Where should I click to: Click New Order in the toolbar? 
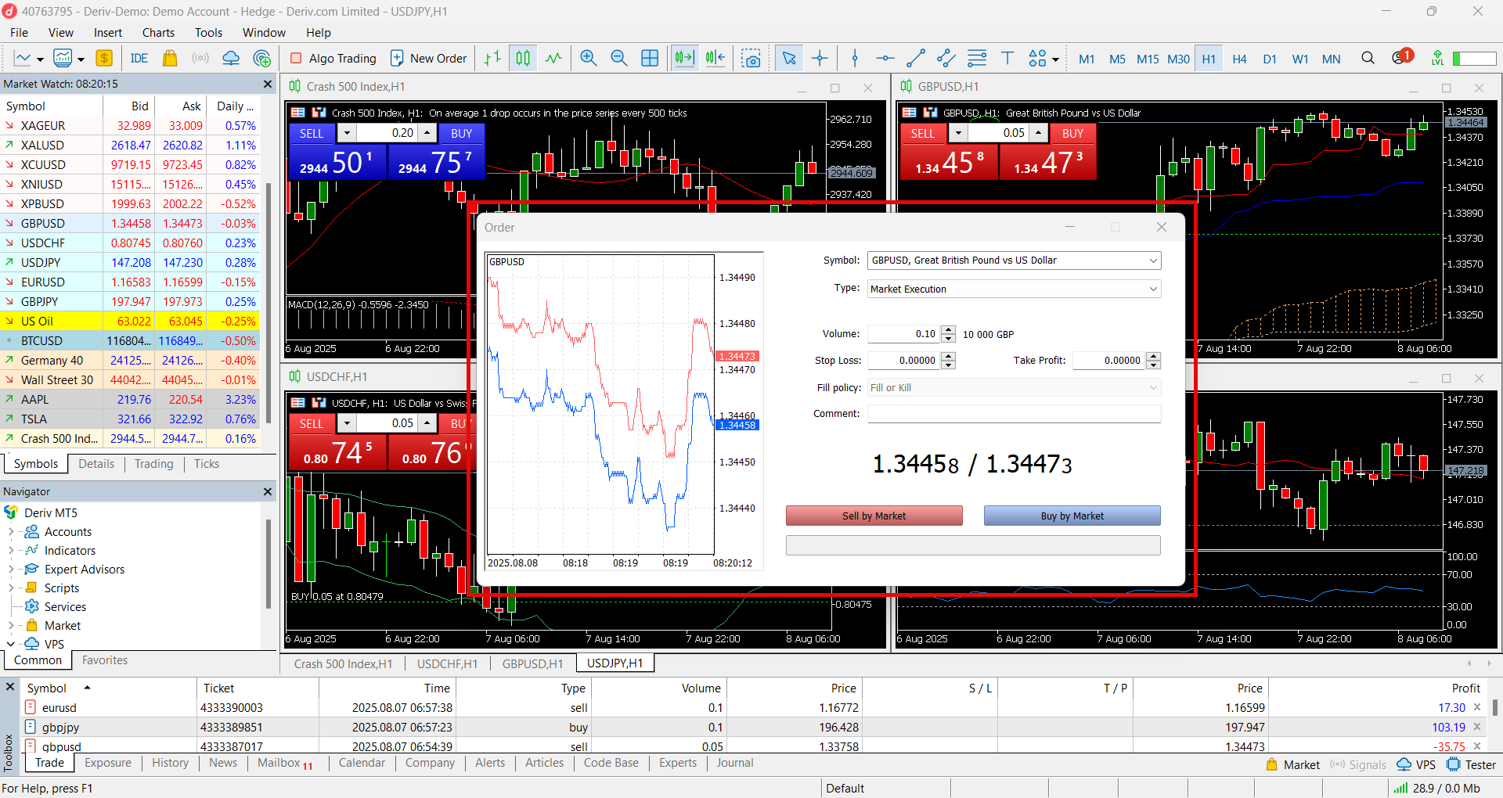pyautogui.click(x=428, y=58)
